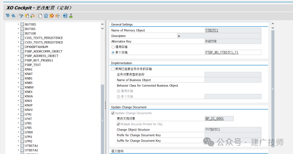Click the Name of Memory Object field VTBSTC1
Screen dimensions: 293x154
tap(233, 30)
